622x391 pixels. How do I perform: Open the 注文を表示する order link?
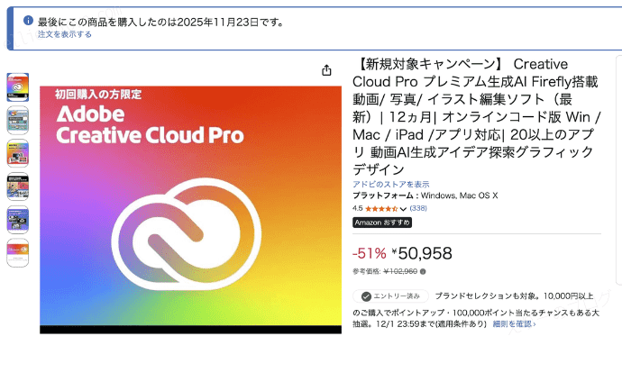click(64, 34)
